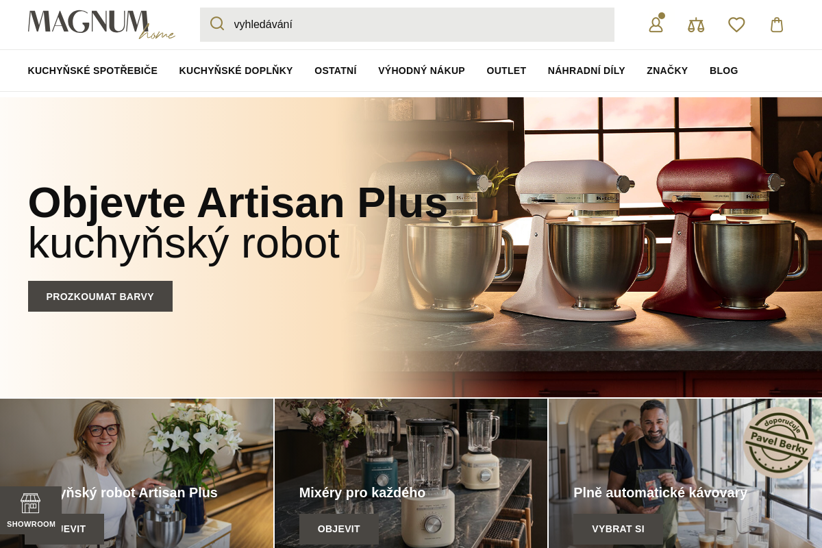Open the Kuchyňské spotřebiče menu
The height and width of the screenshot is (548, 822).
click(92, 71)
